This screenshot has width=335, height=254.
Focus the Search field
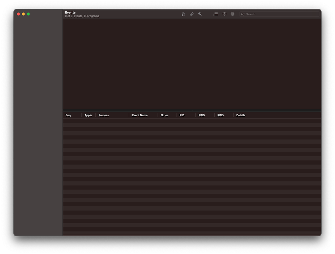(279, 14)
